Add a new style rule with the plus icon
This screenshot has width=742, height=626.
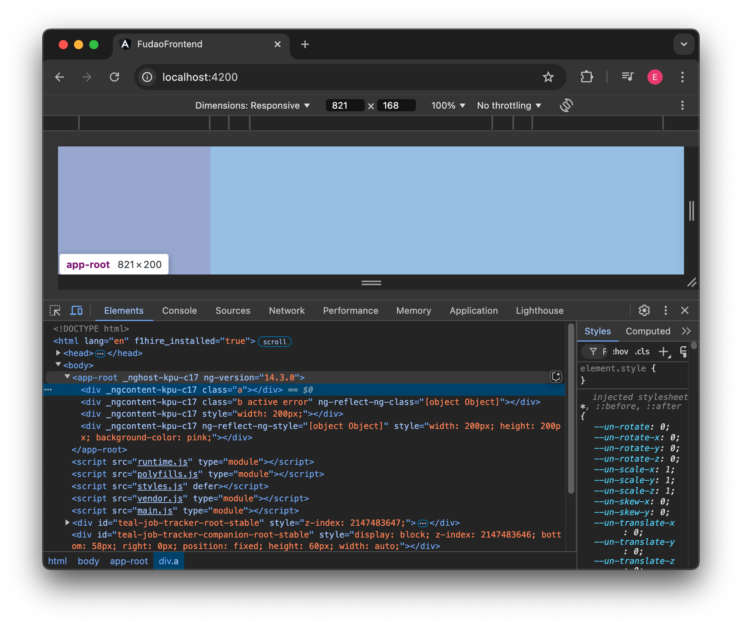coord(665,351)
